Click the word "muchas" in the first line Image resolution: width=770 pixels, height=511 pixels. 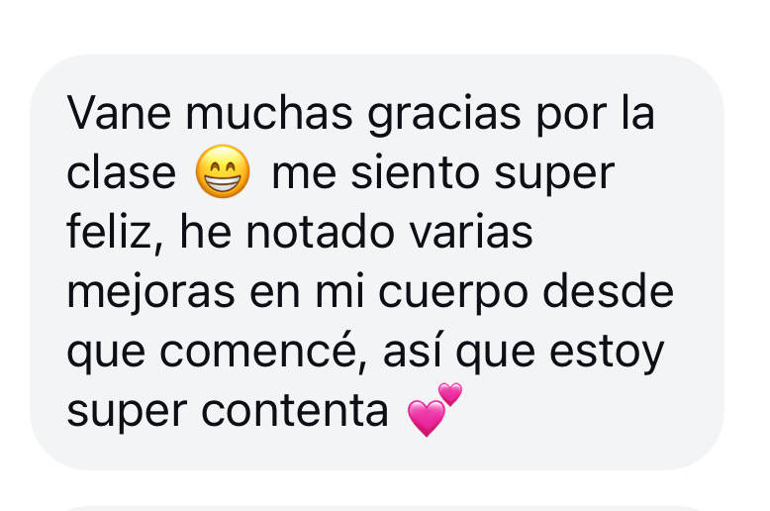tap(269, 114)
